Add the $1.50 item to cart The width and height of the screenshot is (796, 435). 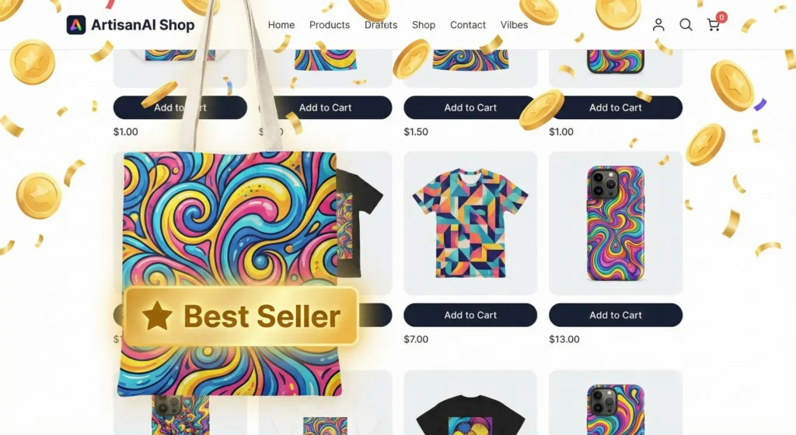(x=470, y=107)
